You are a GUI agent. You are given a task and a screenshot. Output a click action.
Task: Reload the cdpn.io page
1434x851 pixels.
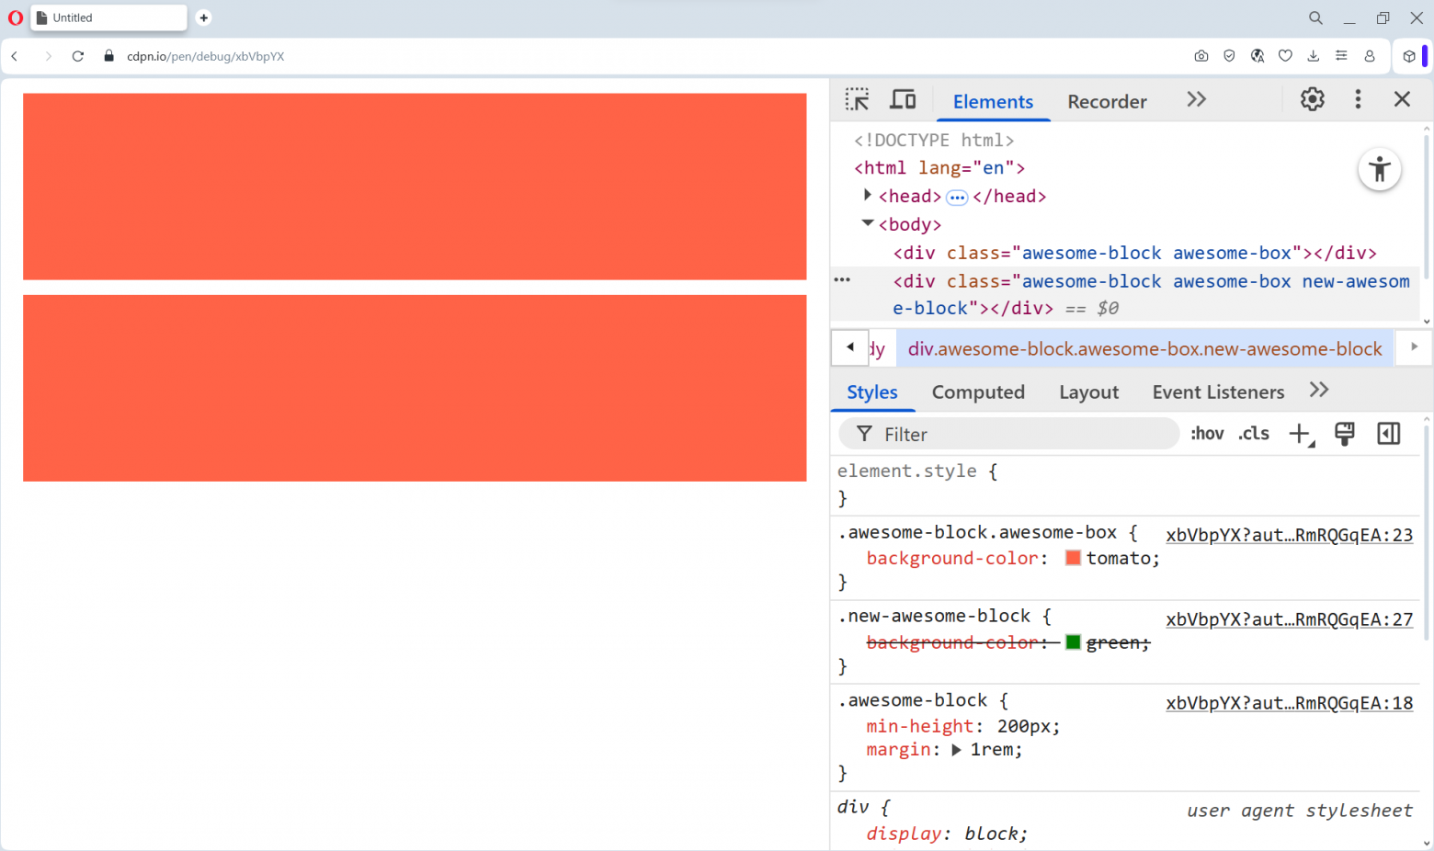[77, 55]
